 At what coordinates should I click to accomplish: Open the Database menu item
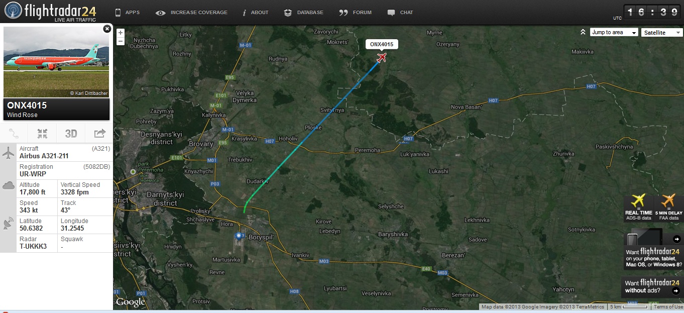click(x=304, y=13)
